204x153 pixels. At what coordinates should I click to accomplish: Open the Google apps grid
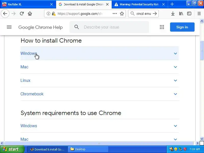[162, 27]
